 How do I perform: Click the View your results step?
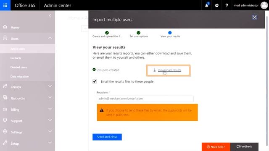pos(170,34)
